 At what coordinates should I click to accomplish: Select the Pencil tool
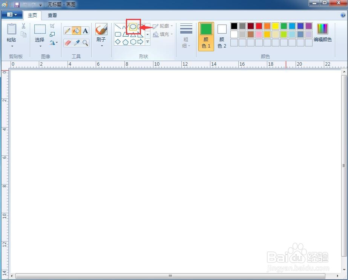67,31
